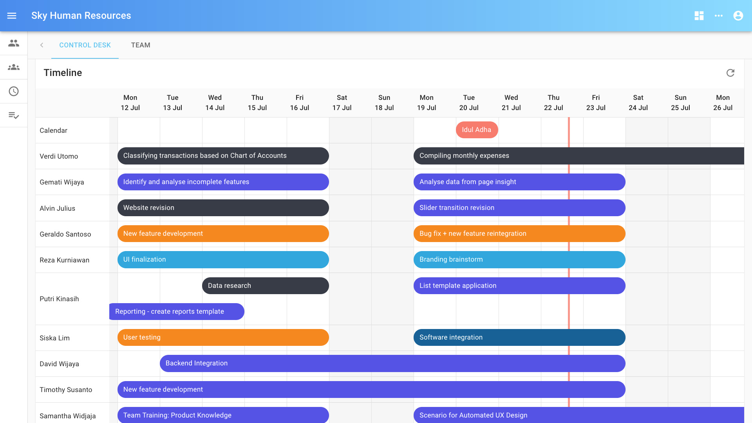Screen dimensions: 752x423
Task: Select the CONTROL DESK tab
Action: (85, 45)
